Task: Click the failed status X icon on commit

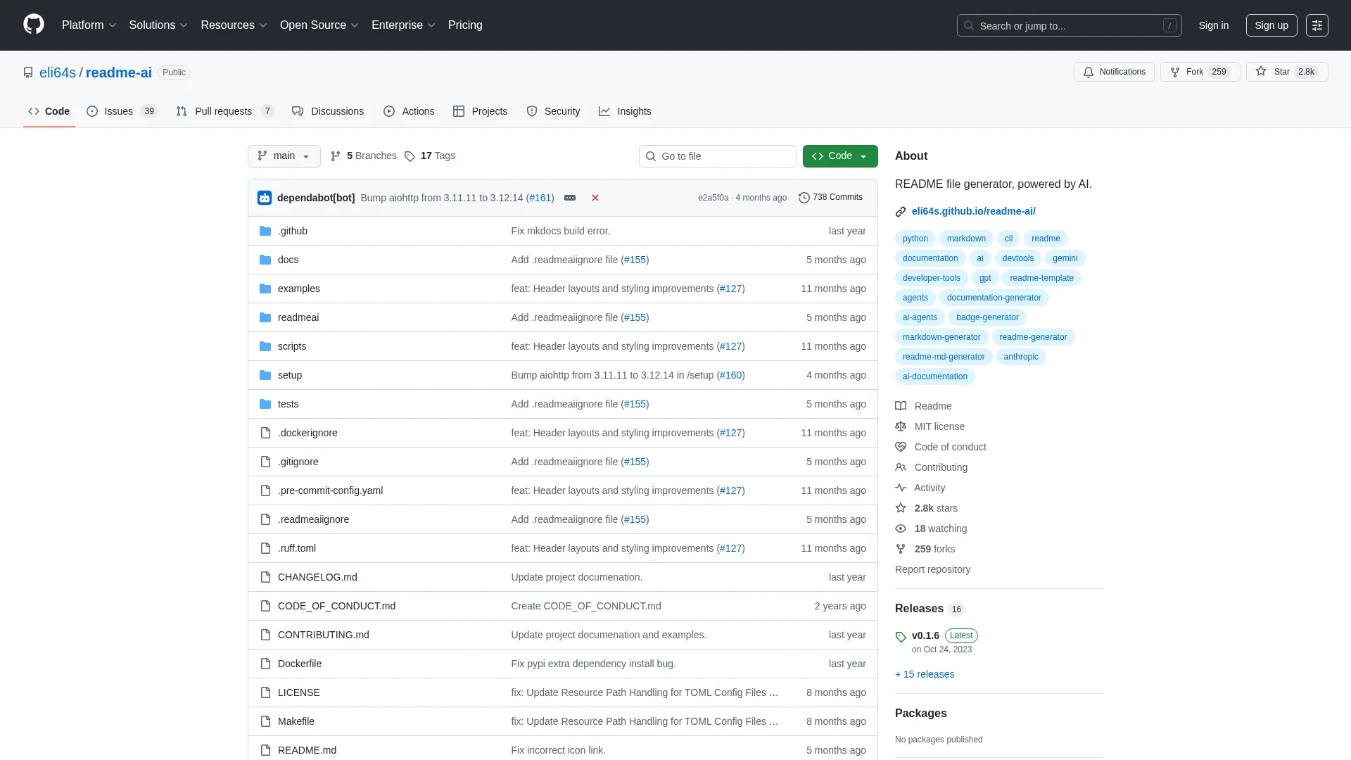Action: click(595, 198)
